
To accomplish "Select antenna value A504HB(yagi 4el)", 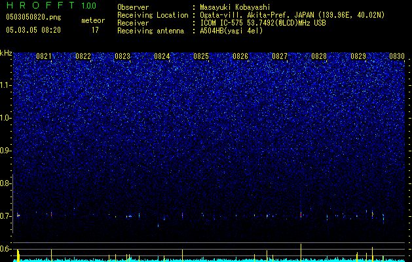I will click(x=231, y=31).
